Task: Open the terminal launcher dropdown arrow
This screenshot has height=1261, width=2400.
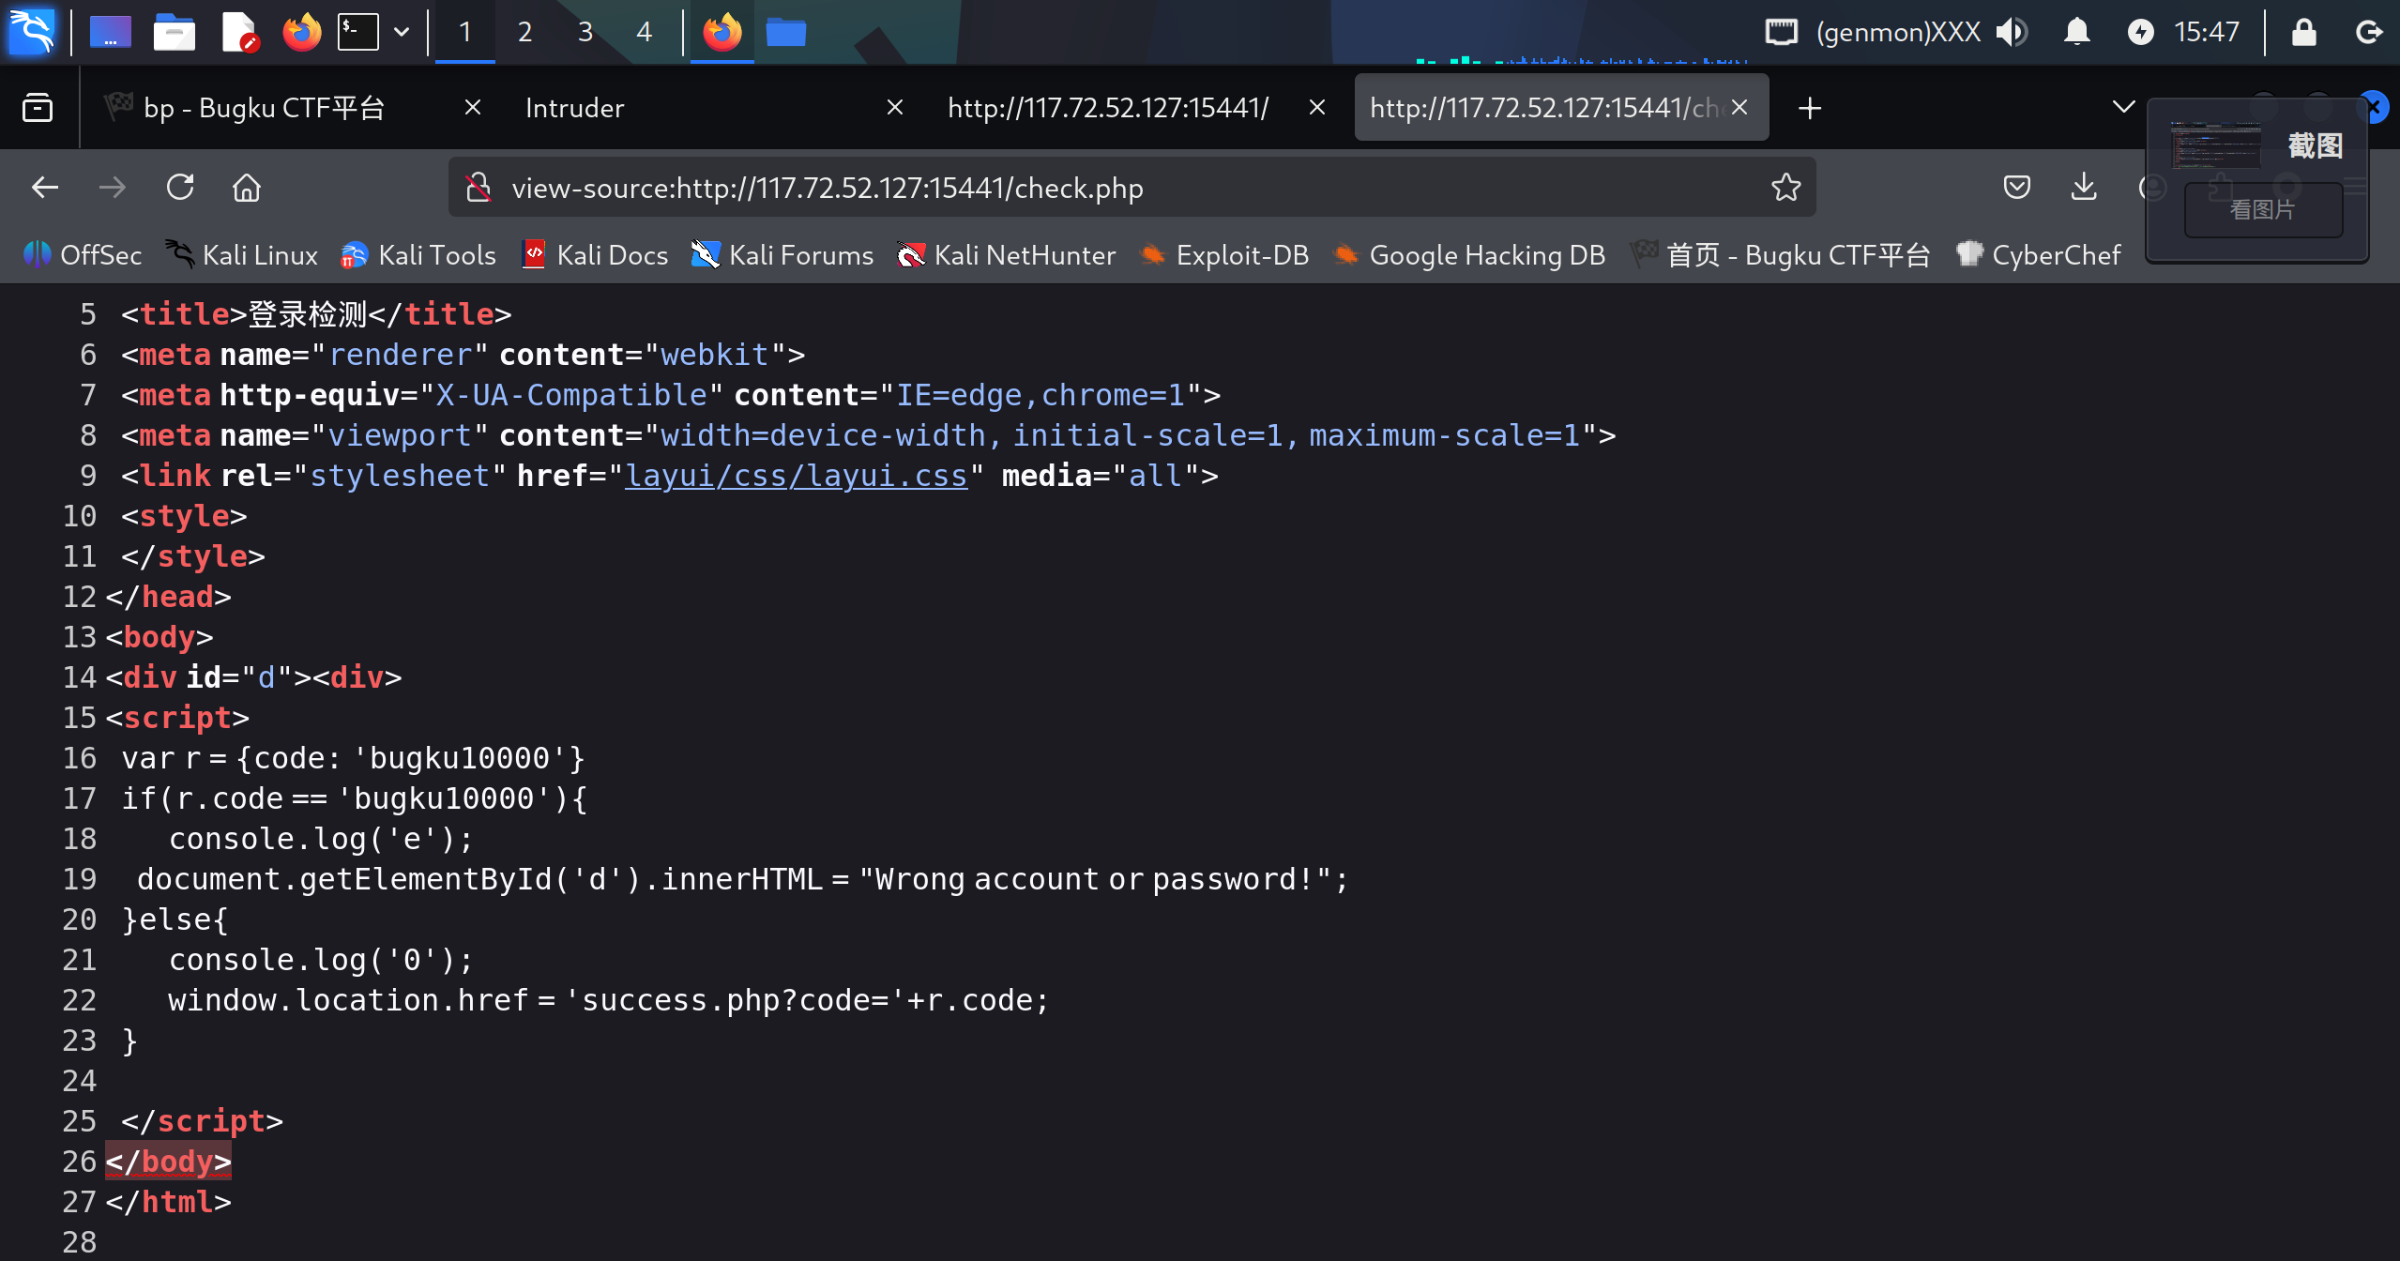Action: coord(402,32)
